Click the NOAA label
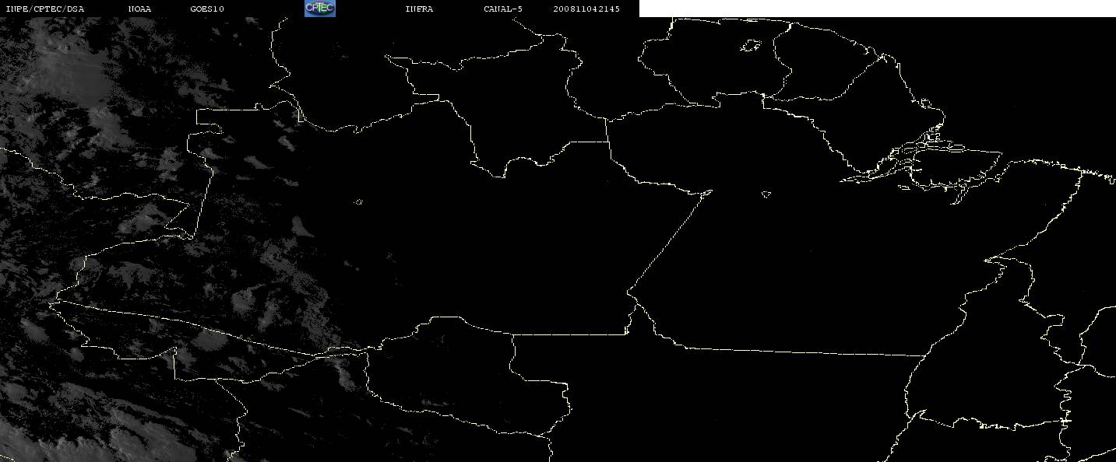The width and height of the screenshot is (1116, 462). coord(140,9)
